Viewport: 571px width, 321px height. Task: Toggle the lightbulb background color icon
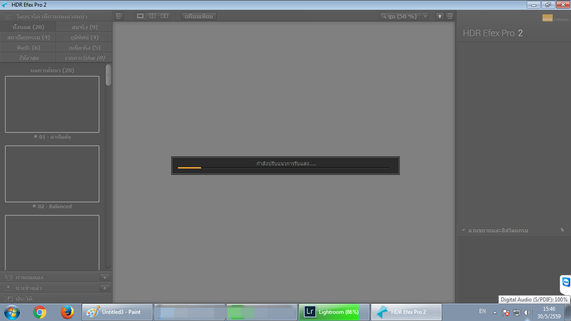440,16
